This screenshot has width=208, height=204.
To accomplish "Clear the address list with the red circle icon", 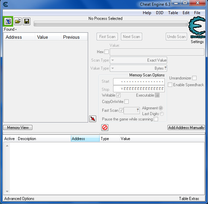I will (105, 128).
